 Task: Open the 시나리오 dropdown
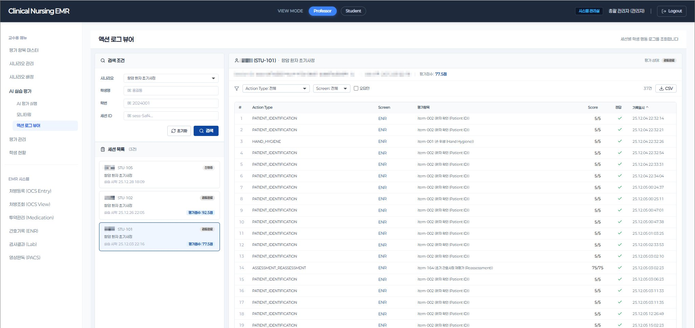[x=171, y=78]
